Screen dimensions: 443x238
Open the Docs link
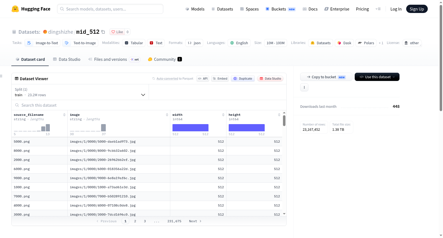pos(310,9)
